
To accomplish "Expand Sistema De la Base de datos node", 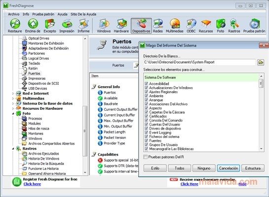I will (x=13, y=103).
